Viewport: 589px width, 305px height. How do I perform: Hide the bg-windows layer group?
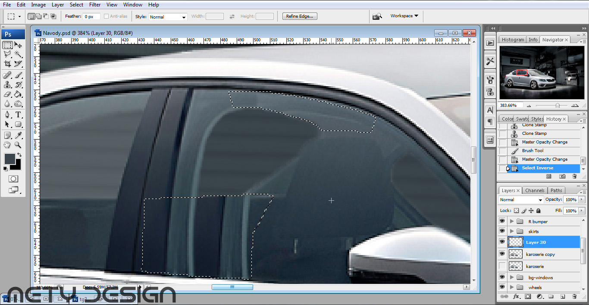coord(502,277)
